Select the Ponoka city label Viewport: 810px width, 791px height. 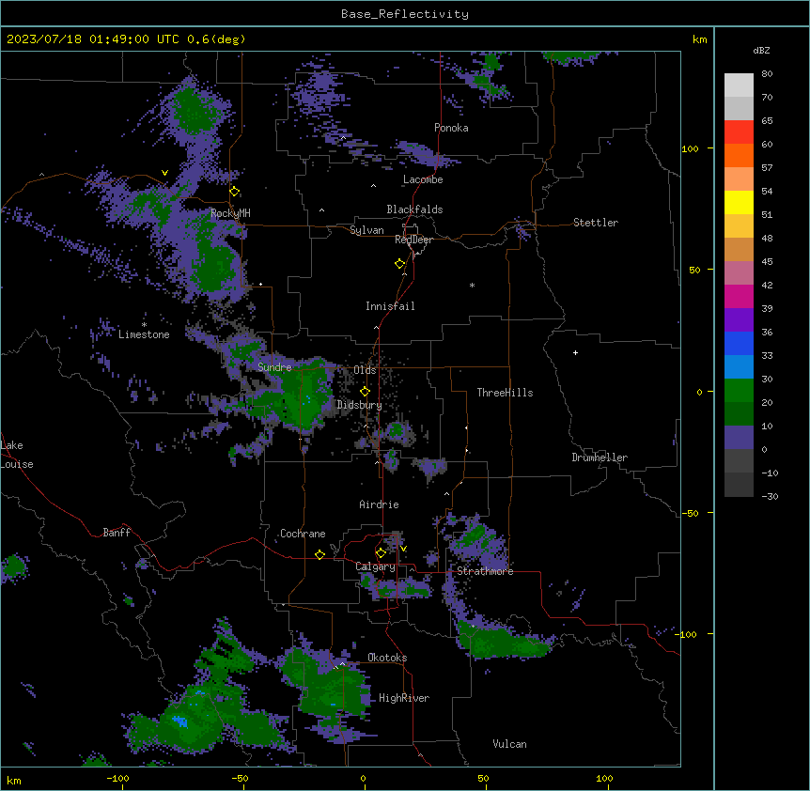[x=451, y=128]
